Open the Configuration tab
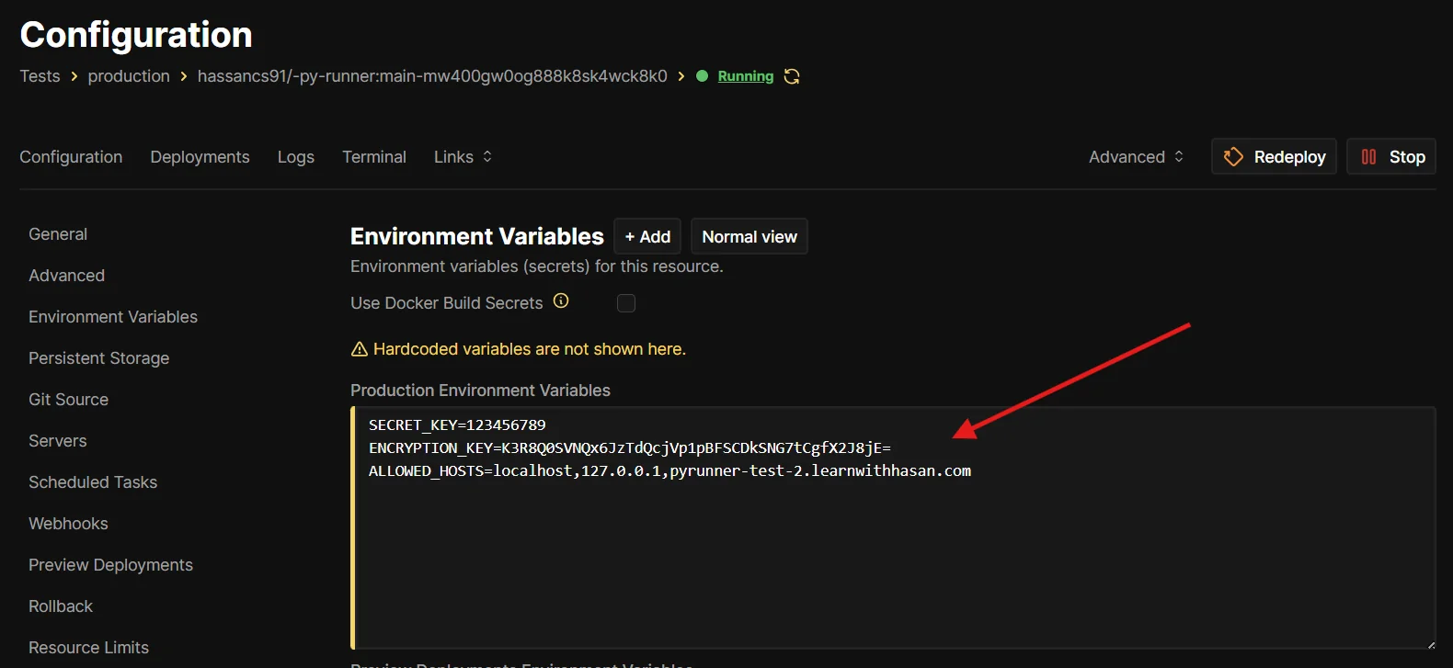 coord(71,157)
